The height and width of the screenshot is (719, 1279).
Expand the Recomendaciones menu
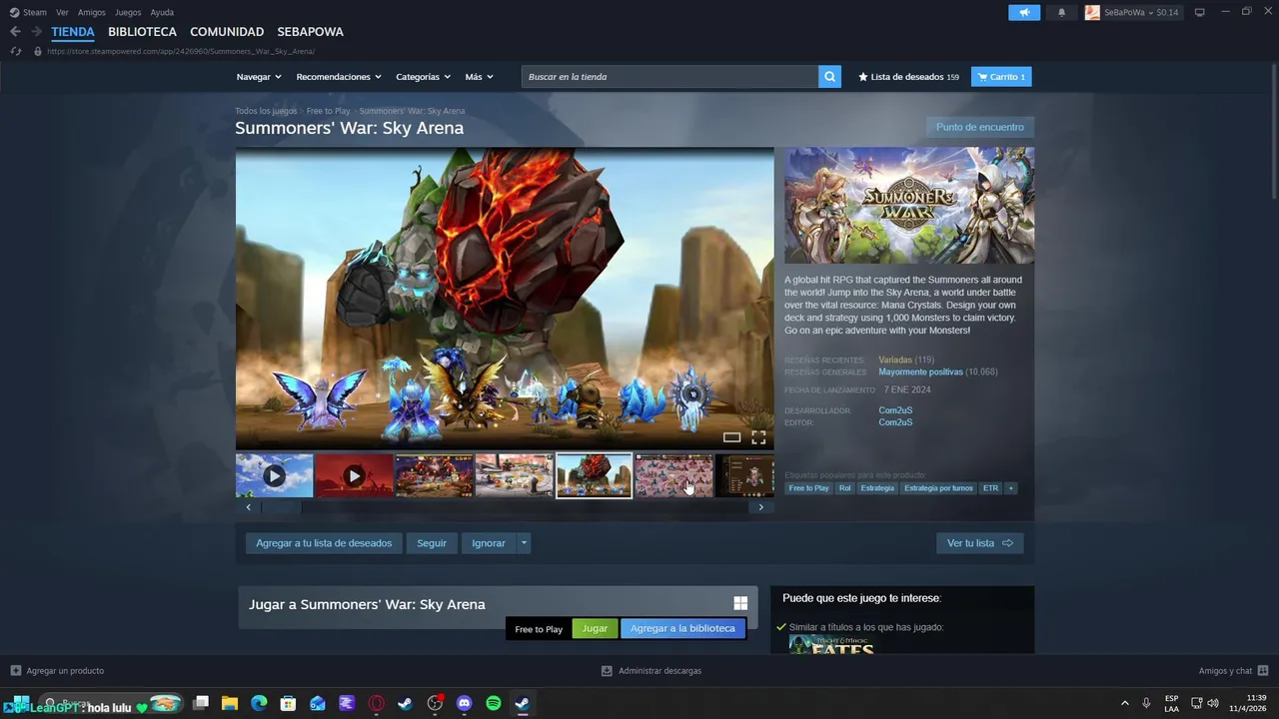click(339, 77)
